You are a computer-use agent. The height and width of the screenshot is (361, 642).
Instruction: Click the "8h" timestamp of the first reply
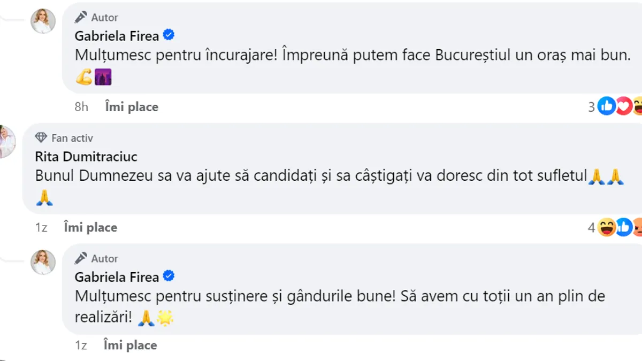point(81,106)
